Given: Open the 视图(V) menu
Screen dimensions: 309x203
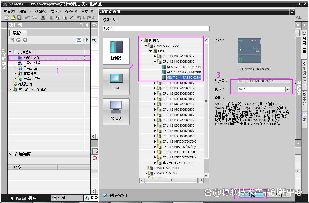Looking at the screenshot, I should [x=41, y=11].
